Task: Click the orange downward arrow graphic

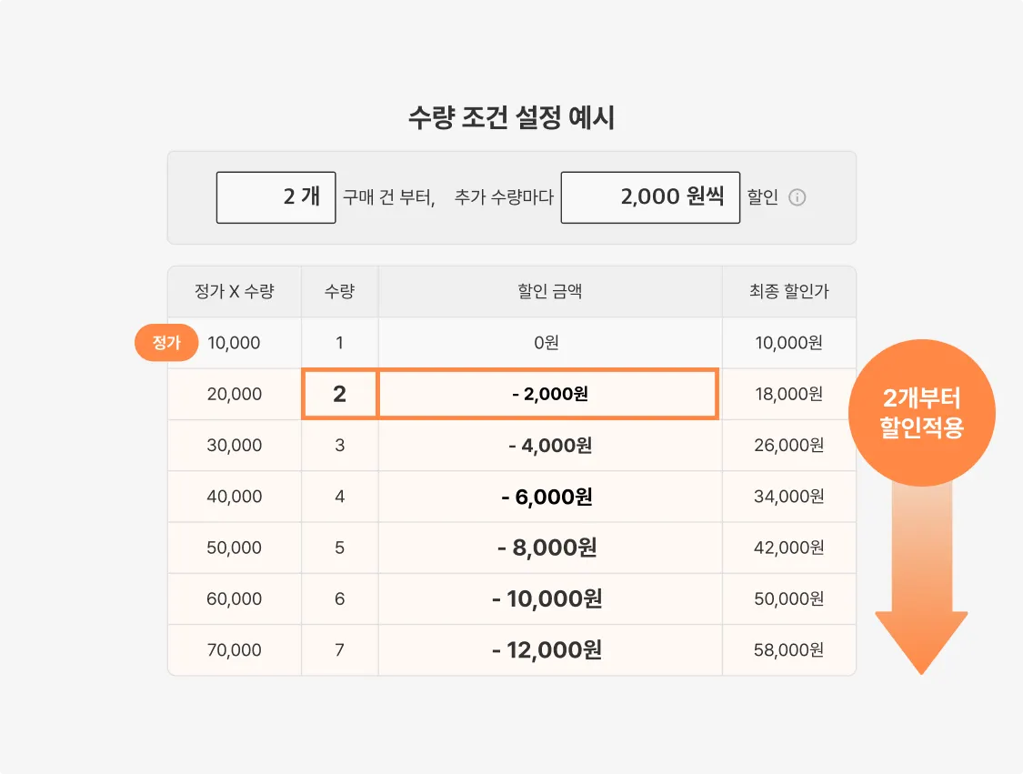Action: (921, 579)
